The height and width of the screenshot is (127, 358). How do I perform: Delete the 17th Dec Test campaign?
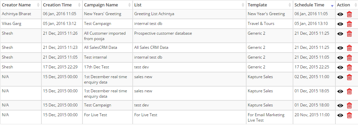click(x=349, y=67)
